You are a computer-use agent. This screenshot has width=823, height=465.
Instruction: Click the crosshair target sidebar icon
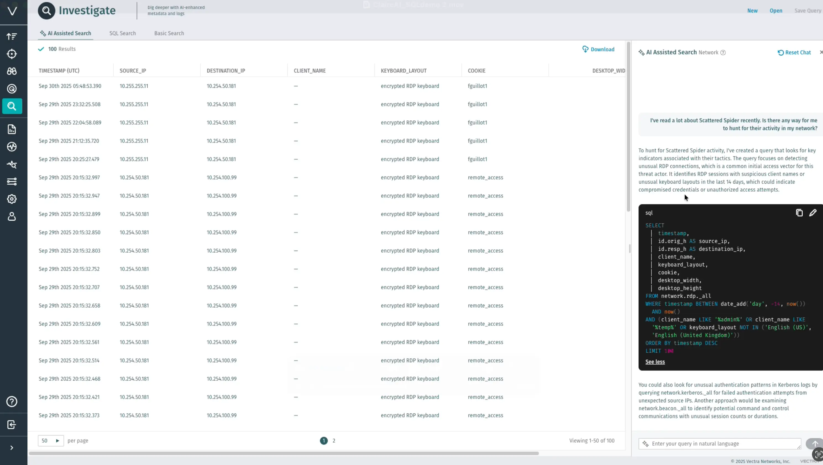point(12,54)
